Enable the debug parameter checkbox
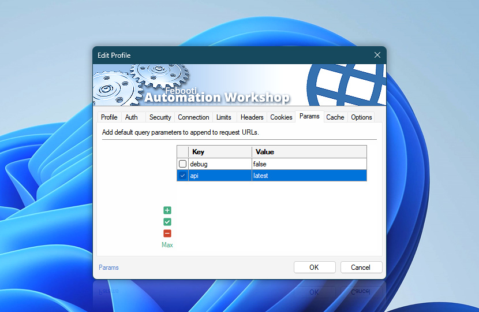 pyautogui.click(x=183, y=164)
